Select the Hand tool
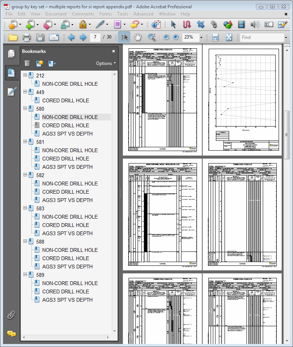The height and width of the screenshot is (347, 293). coord(138,37)
